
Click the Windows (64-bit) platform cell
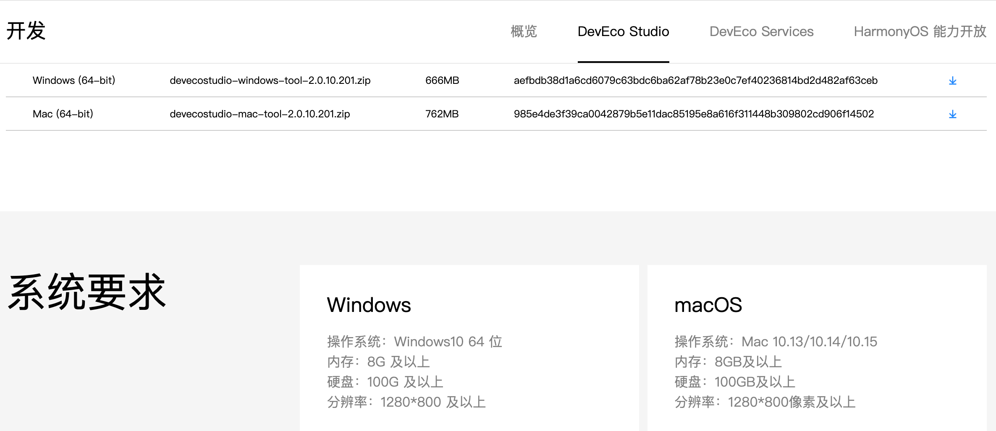(74, 80)
